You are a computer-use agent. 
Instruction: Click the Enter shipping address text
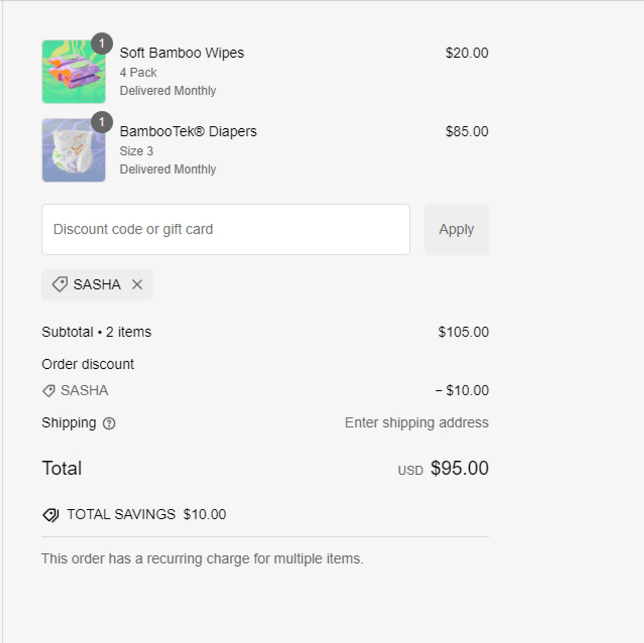pyautogui.click(x=416, y=423)
